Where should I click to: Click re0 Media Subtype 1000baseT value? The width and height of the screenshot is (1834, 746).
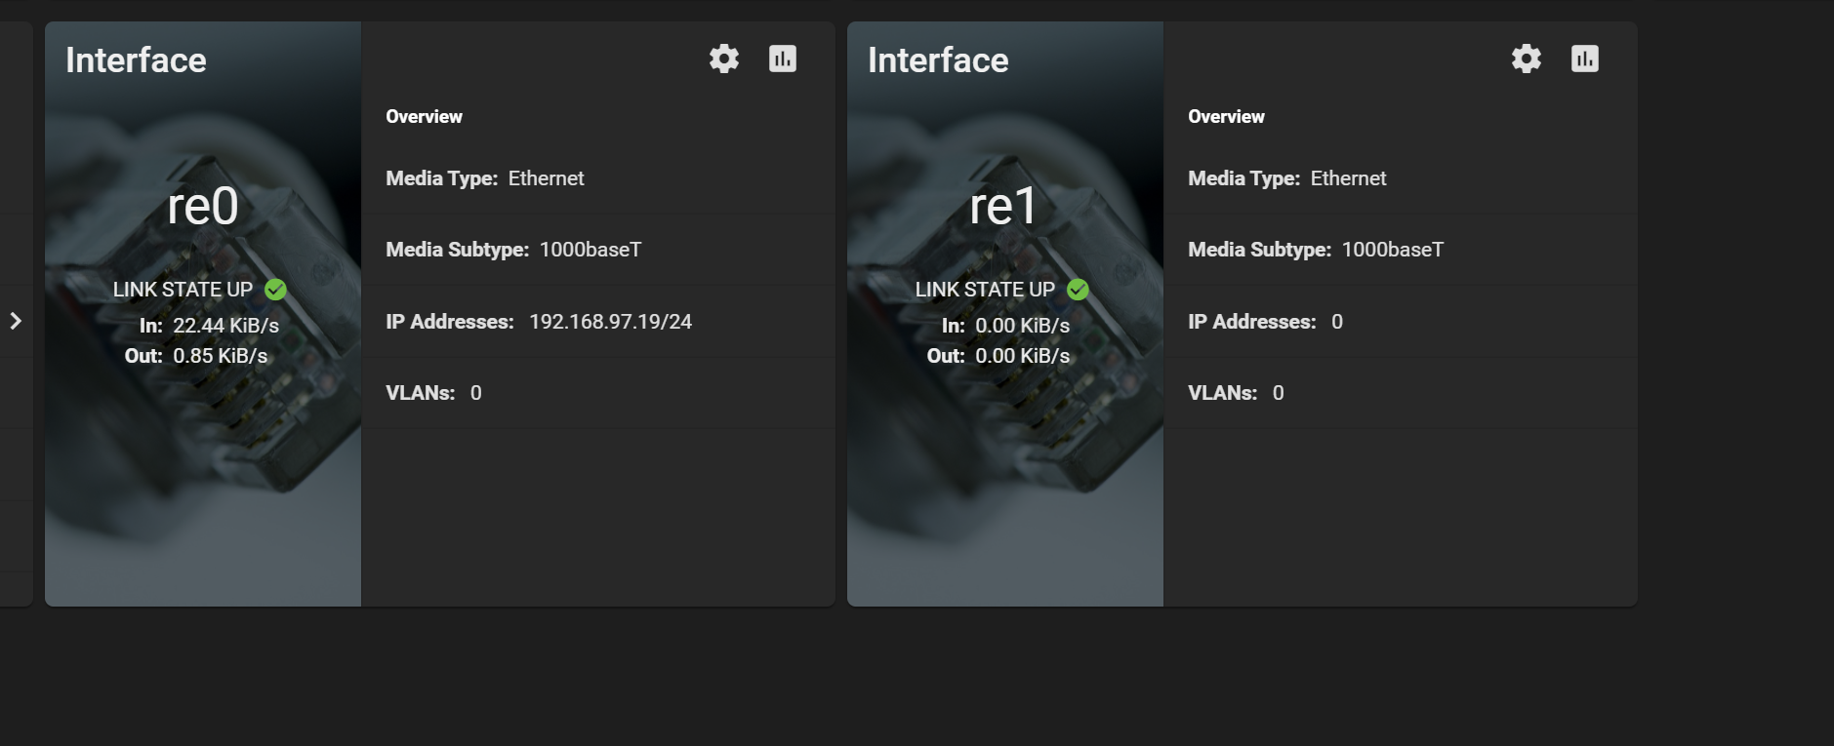(x=591, y=250)
